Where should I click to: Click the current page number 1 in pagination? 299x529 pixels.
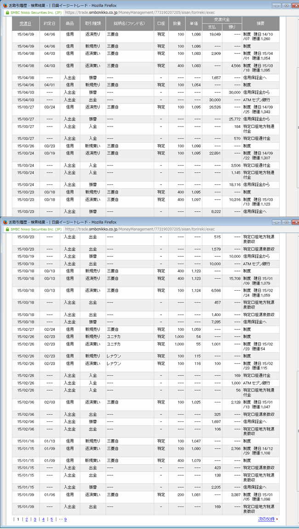tap(18, 519)
